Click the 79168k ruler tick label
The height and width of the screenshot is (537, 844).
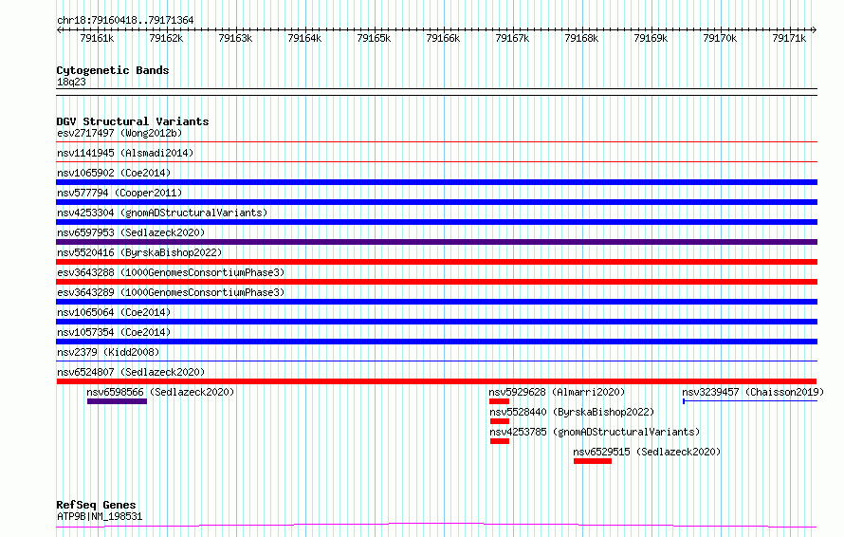click(x=581, y=38)
